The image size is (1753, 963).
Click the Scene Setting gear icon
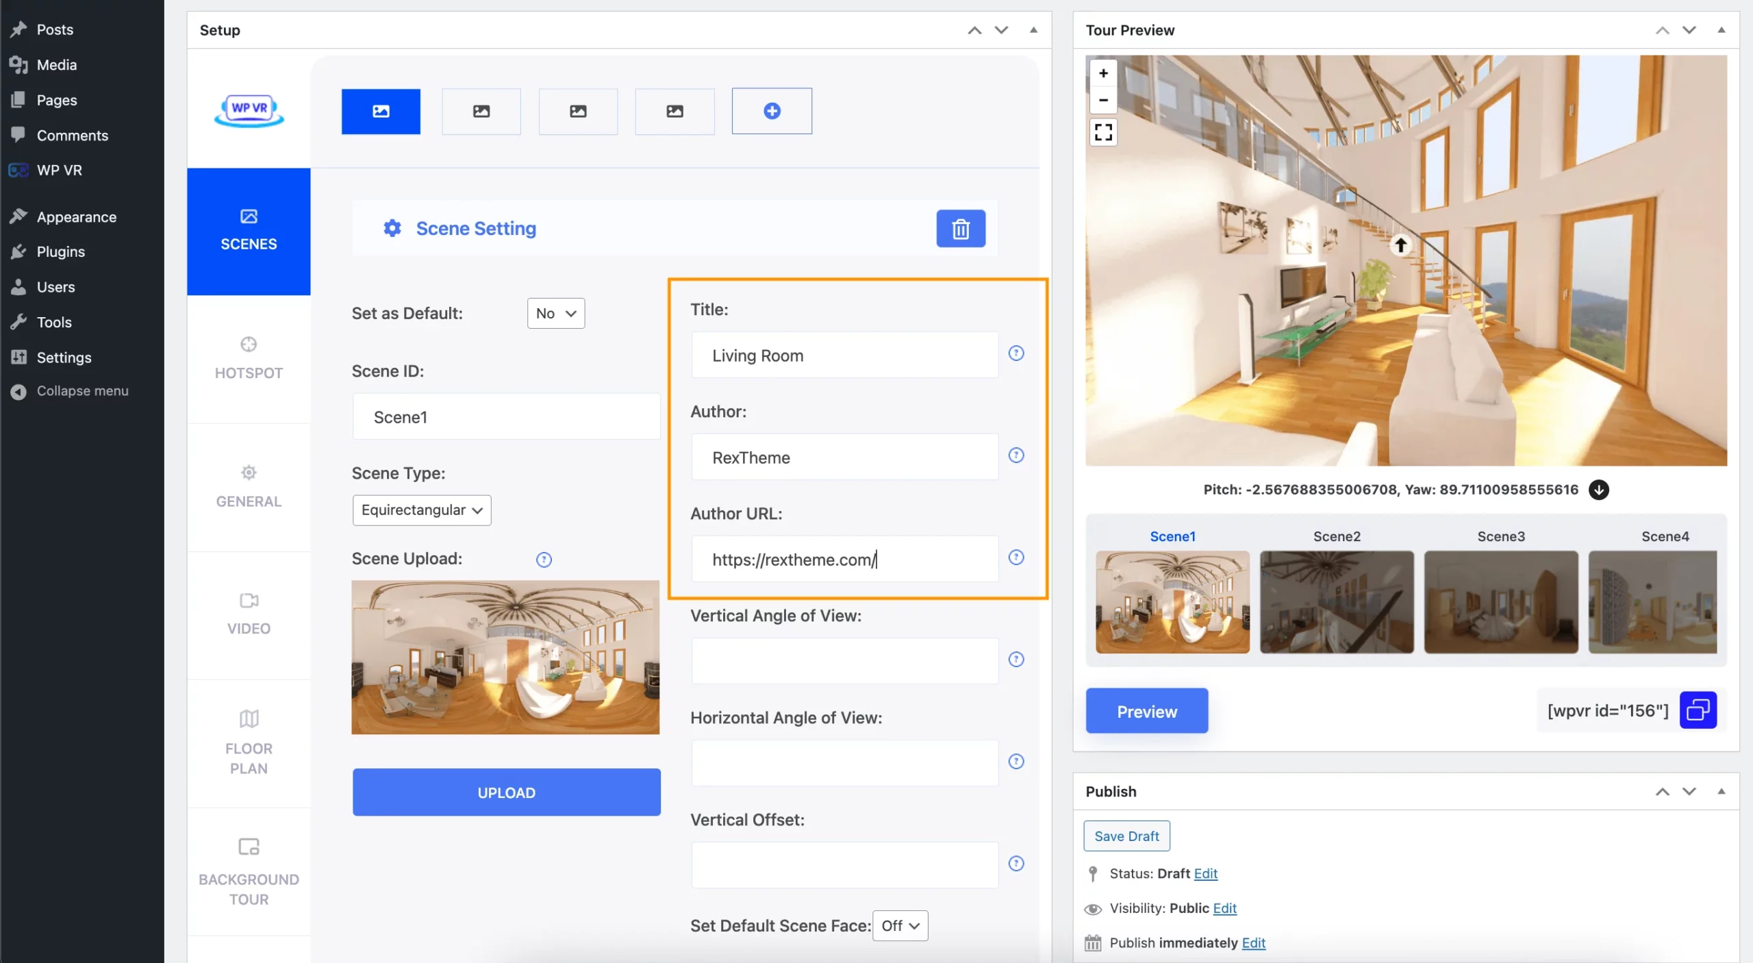(392, 227)
